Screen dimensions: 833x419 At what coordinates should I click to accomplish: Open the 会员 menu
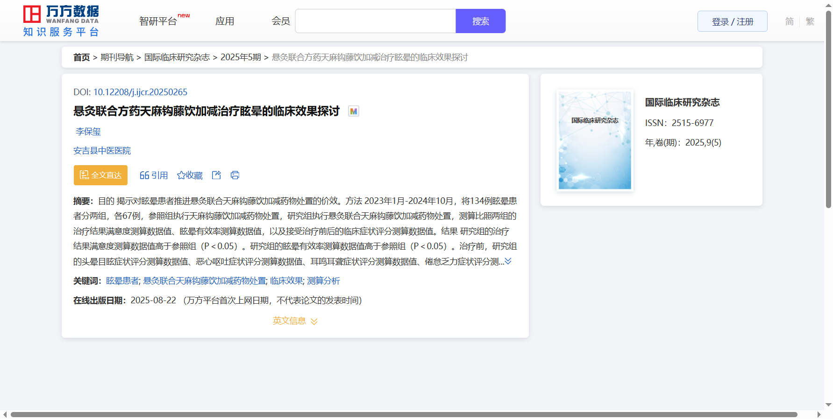[281, 21]
